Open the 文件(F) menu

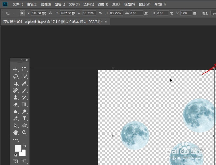[x=18, y=4]
